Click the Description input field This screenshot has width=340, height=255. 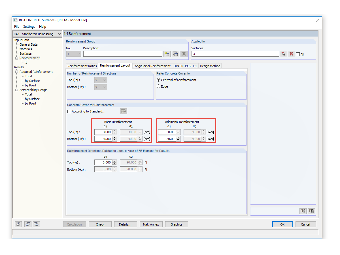[x=123, y=54]
